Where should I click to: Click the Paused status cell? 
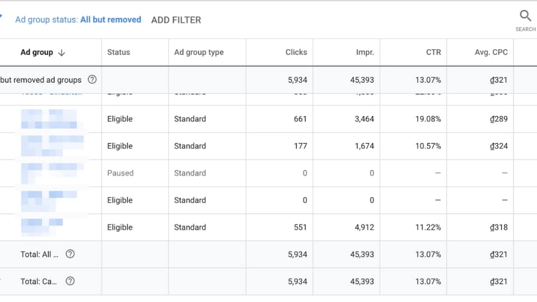pyautogui.click(x=120, y=173)
